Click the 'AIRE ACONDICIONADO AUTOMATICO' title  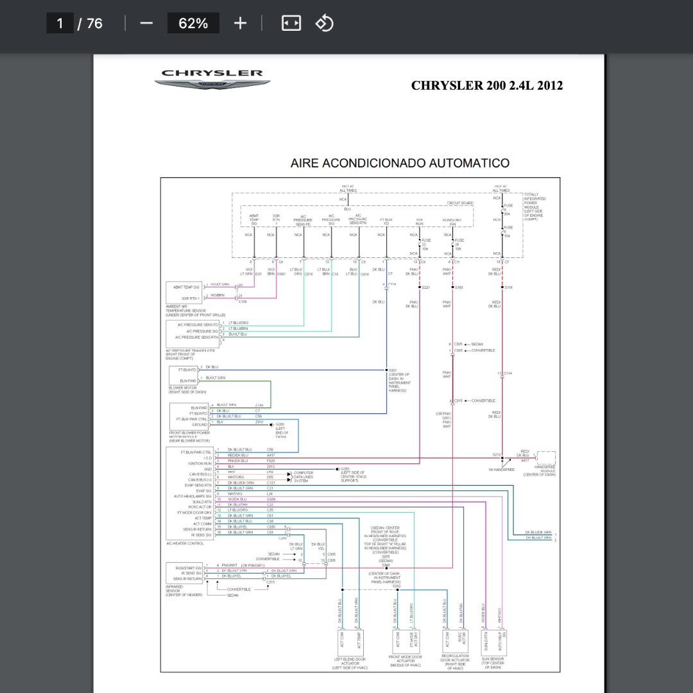coord(400,163)
